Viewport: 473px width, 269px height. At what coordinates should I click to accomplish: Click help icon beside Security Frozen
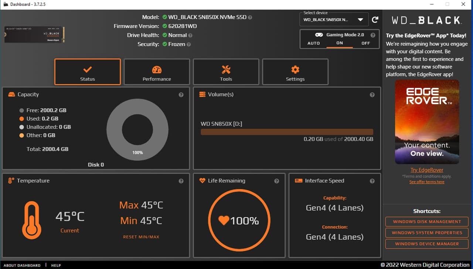[x=189, y=44]
